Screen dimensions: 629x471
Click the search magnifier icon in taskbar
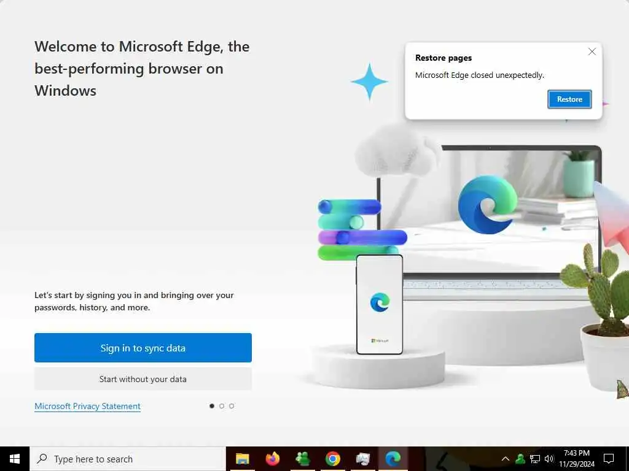[42, 459]
